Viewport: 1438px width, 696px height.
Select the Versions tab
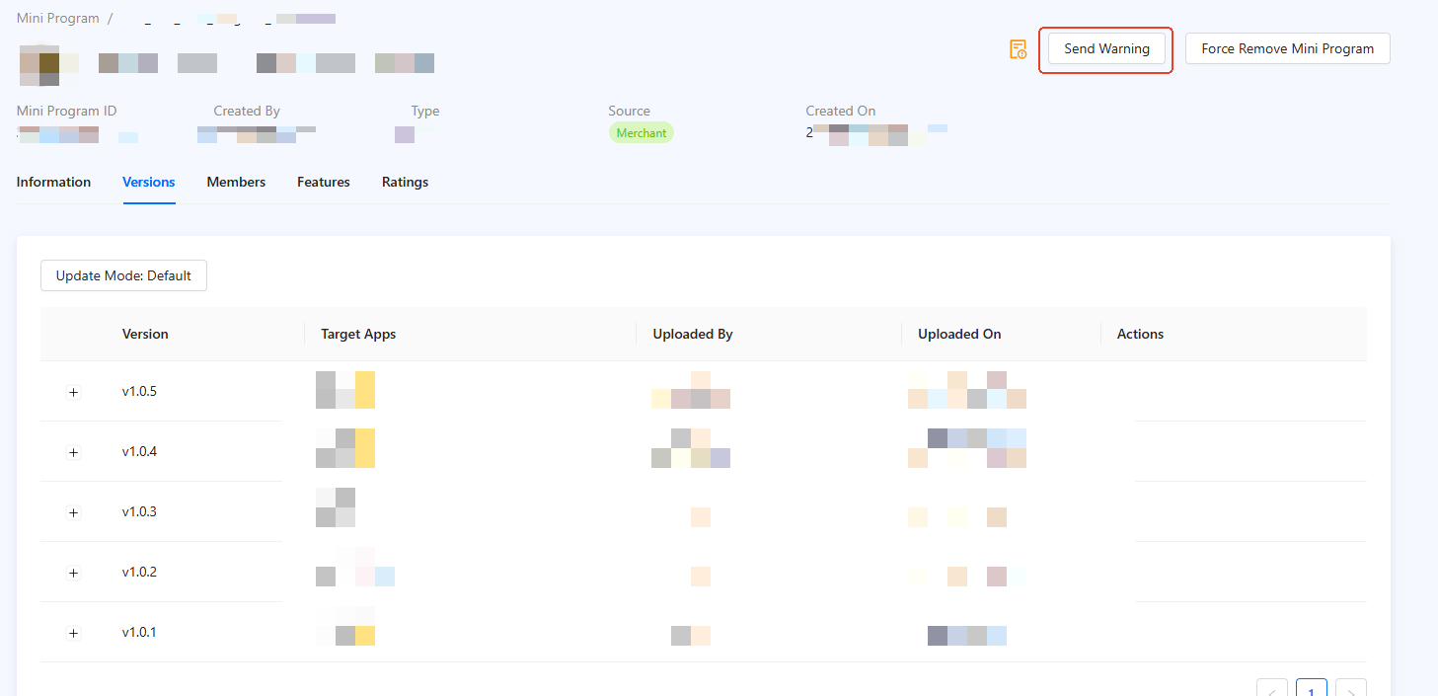(x=149, y=182)
